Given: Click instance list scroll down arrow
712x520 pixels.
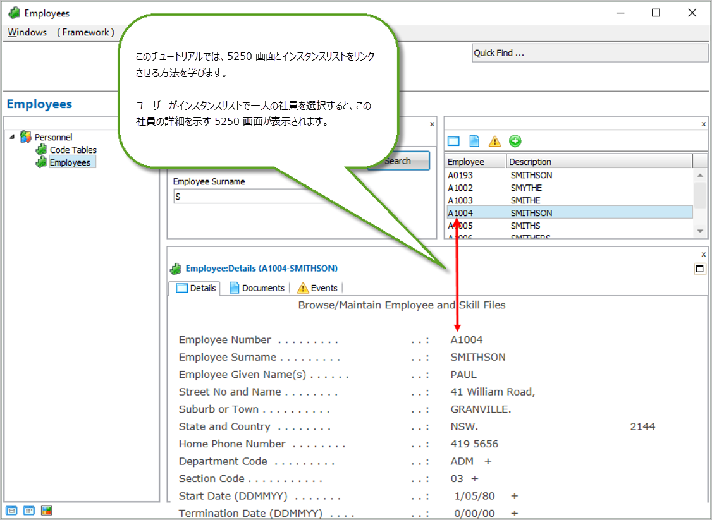Looking at the screenshot, I should coord(700,231).
